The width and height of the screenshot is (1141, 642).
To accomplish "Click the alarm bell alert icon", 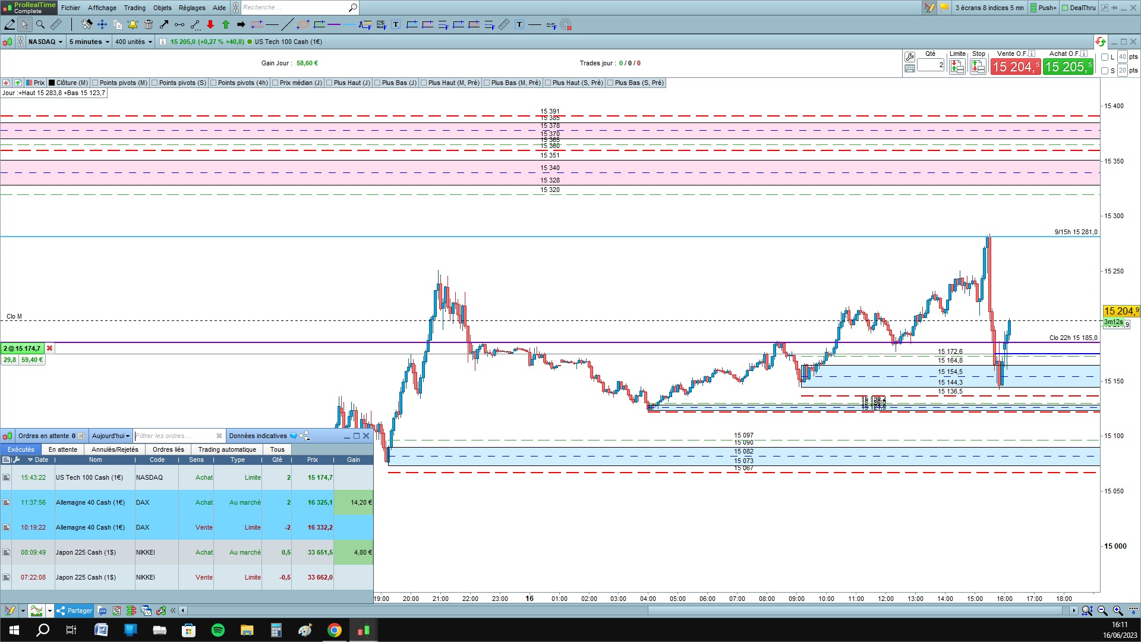I will coord(133,24).
